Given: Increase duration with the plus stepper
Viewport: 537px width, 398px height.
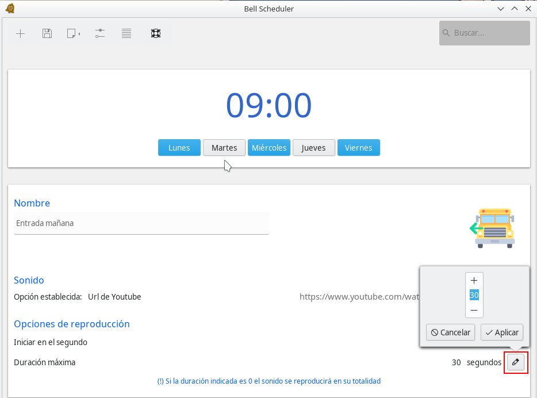Looking at the screenshot, I should 474,281.
